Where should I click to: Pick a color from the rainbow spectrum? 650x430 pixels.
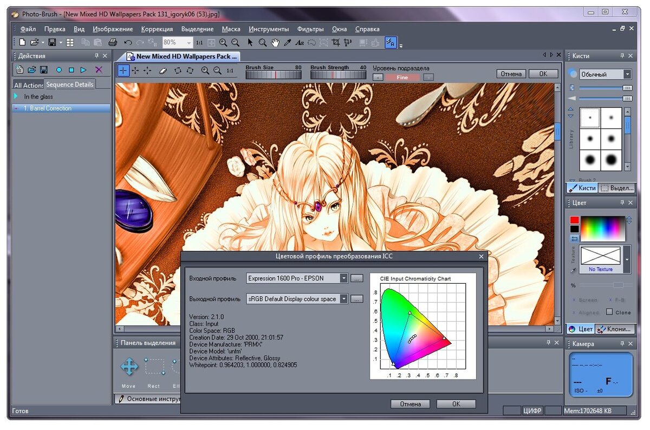click(603, 229)
